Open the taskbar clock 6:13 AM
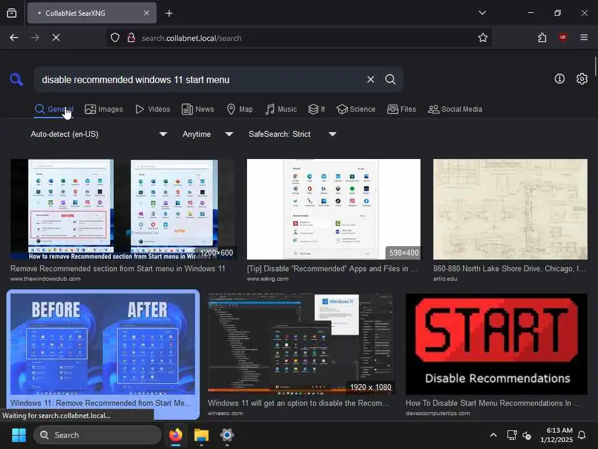598x449 pixels. (557, 435)
